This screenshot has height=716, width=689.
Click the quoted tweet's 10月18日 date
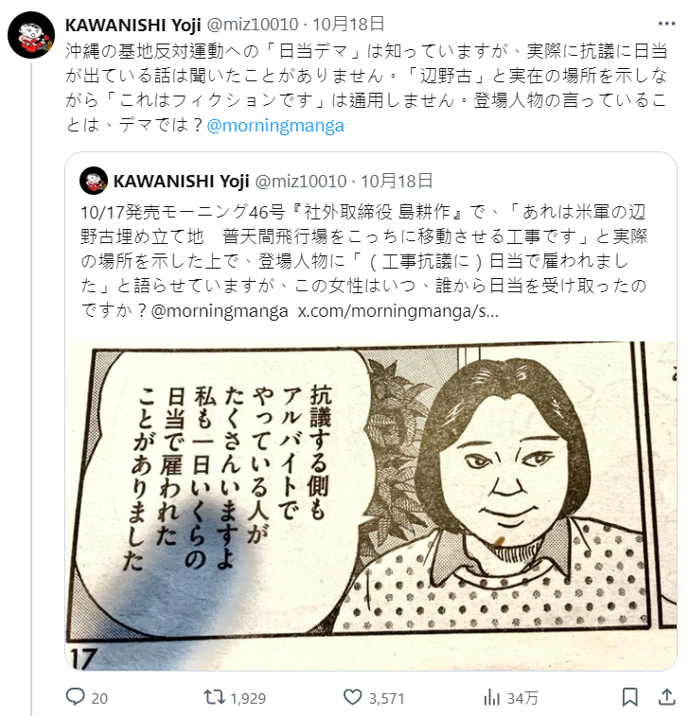pos(397,181)
